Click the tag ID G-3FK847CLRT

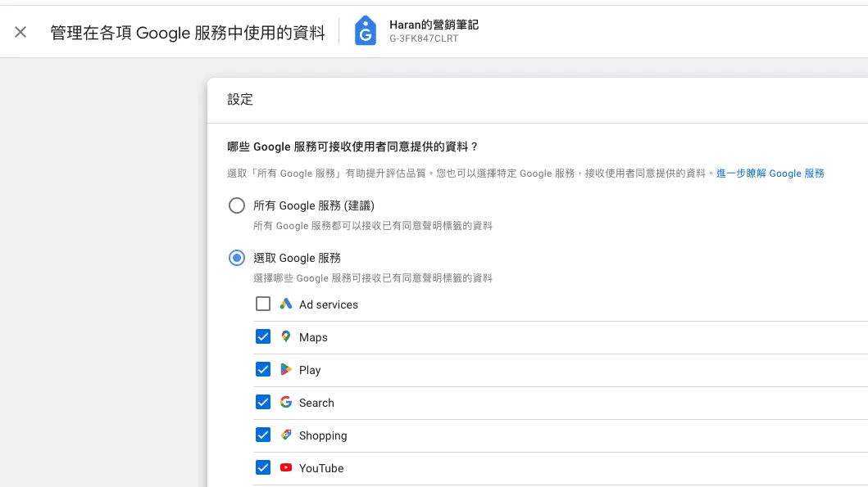tap(424, 38)
